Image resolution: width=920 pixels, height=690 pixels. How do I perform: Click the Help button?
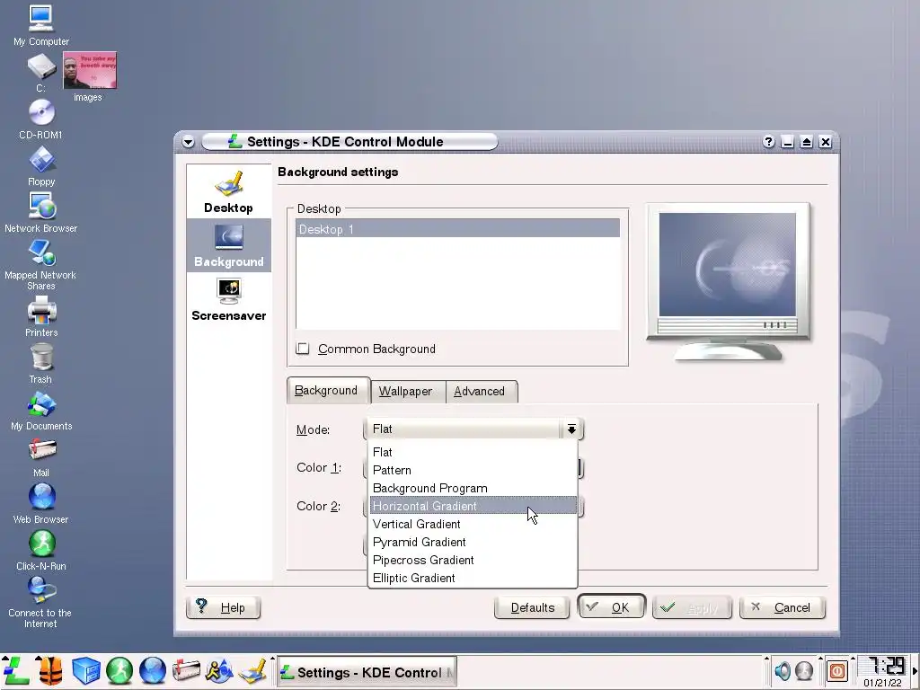[223, 608]
